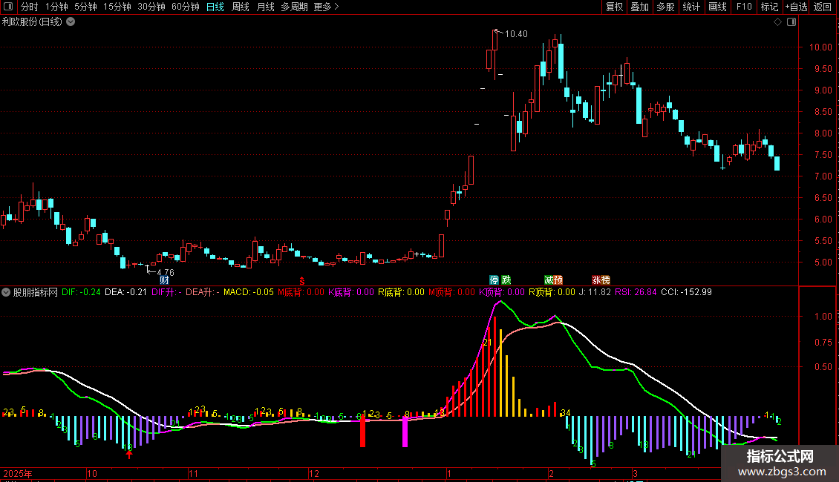Viewport: 839px width, 482px height.
Task: Activate the 画线 drawing tool
Action: coord(717,7)
